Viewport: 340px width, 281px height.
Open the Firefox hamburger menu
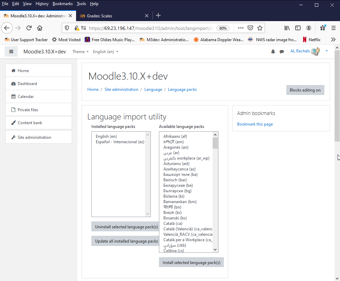click(x=334, y=28)
